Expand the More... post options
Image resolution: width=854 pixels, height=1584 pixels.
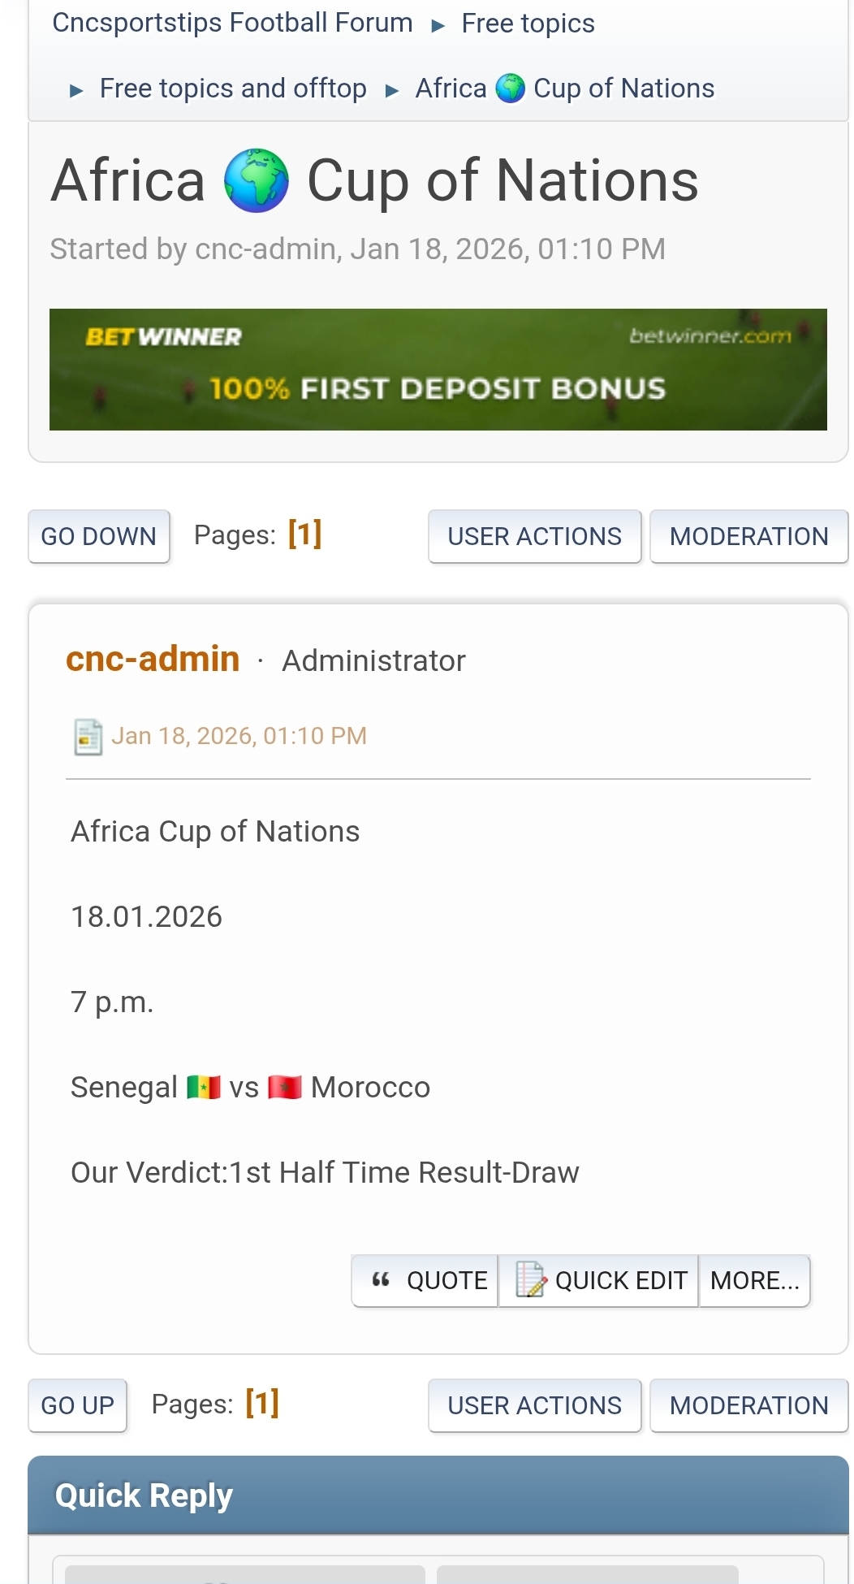[x=754, y=1281]
